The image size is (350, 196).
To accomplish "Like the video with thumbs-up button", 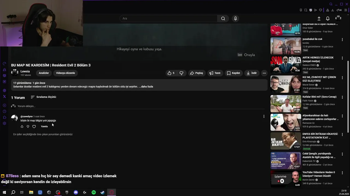I will click(171, 73).
